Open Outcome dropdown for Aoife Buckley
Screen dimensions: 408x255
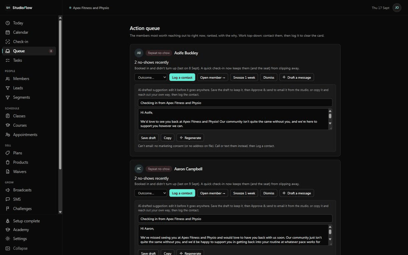pos(151,78)
